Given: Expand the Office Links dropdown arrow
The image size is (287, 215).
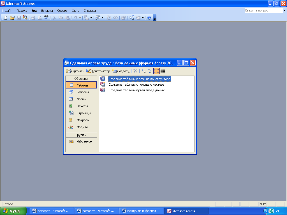Looking at the screenshot, I should point(91,18).
